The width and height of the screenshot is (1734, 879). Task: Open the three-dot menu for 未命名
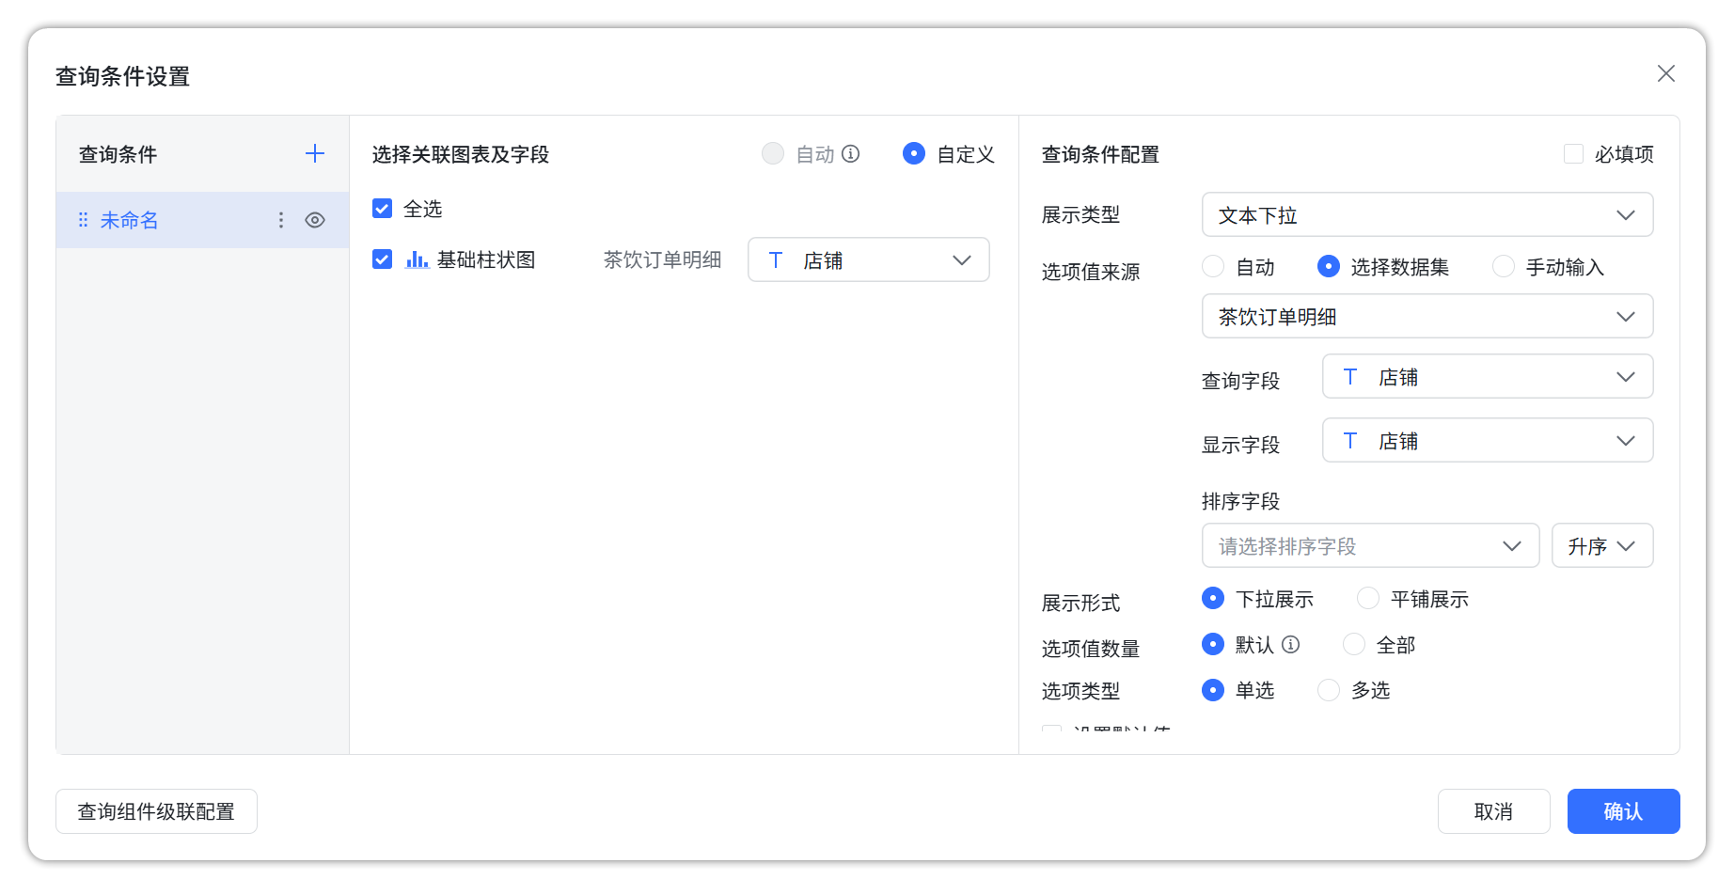pyautogui.click(x=280, y=220)
